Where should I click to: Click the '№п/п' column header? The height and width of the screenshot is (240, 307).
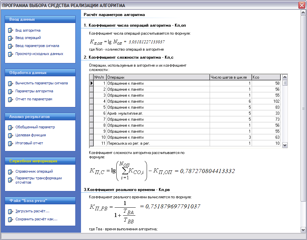pos(100,77)
